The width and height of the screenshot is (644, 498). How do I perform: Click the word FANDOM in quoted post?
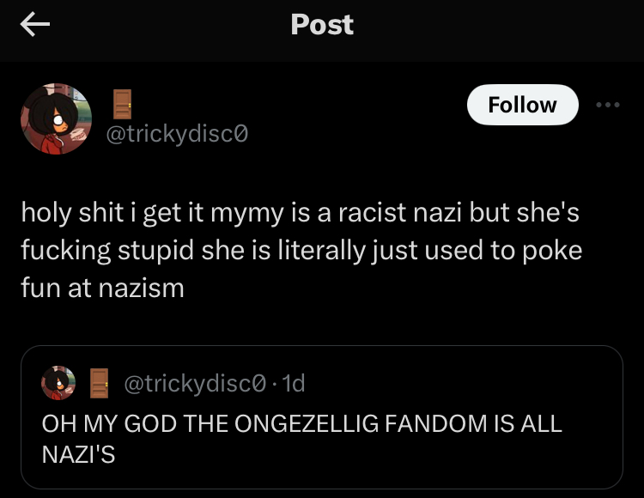click(x=435, y=423)
